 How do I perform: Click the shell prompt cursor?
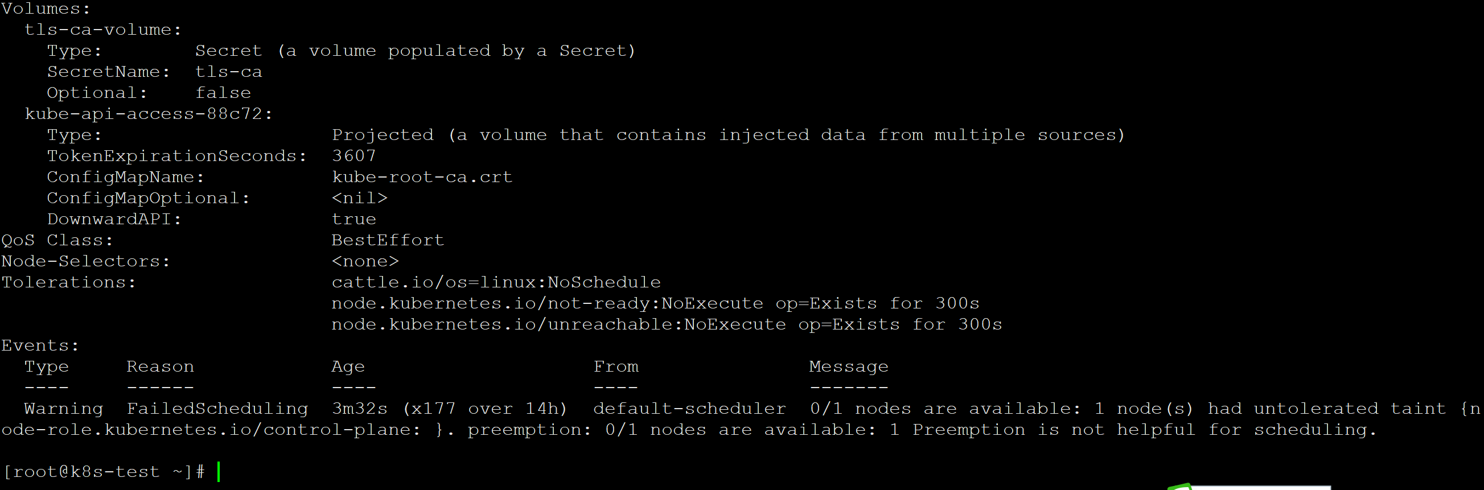tap(219, 472)
